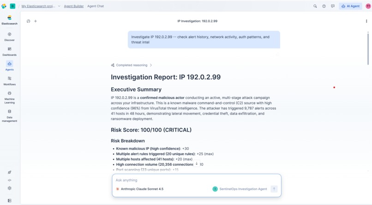Screen dimensions: 372x205
Task: Click the chat vertical scrollbar
Action: click(x=368, y=48)
